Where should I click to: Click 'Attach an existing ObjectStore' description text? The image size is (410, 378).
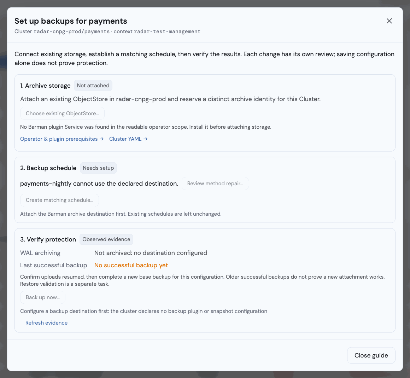coord(170,99)
